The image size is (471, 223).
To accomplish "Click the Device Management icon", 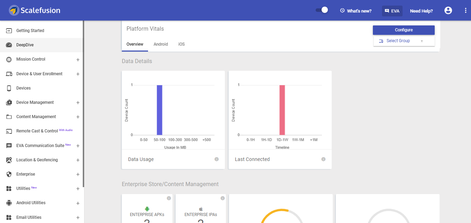I will [x=9, y=102].
